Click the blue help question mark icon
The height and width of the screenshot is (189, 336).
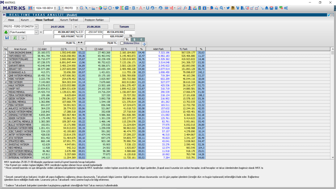point(144,44)
